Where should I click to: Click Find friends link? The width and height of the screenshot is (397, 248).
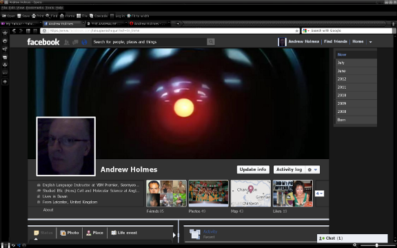coord(336,41)
